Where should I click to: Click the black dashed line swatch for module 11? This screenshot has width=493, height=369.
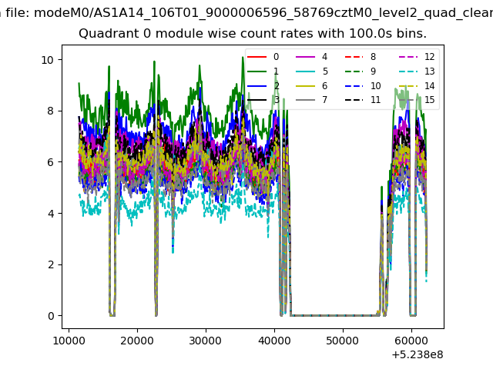coord(354,100)
